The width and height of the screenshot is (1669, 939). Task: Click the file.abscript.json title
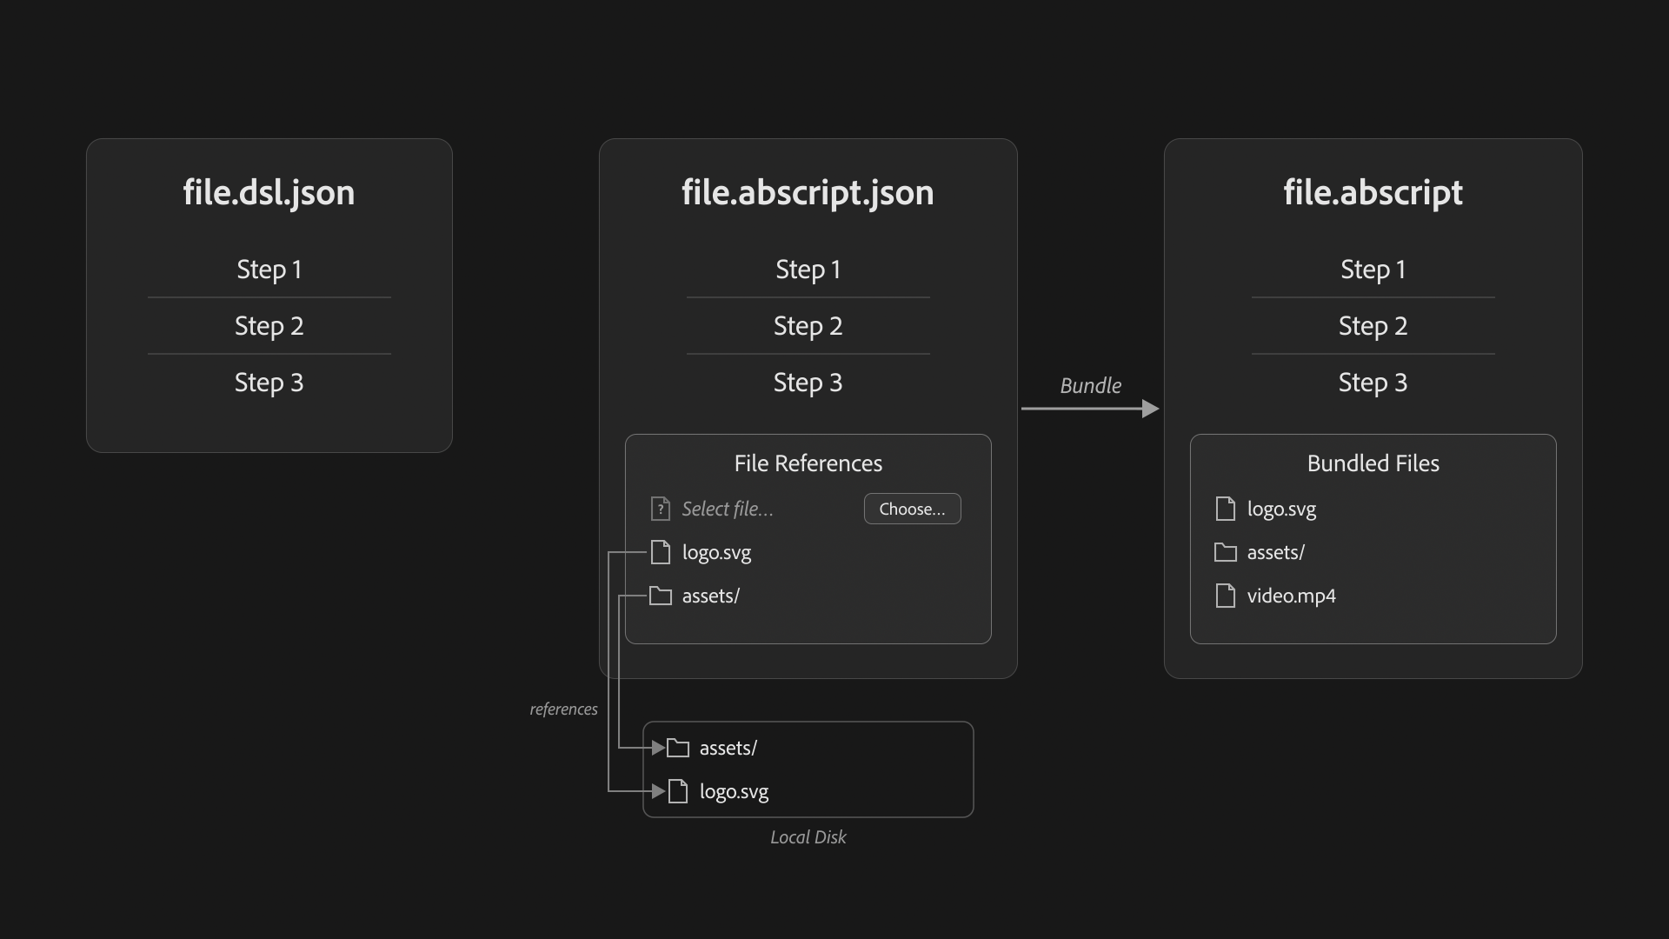pyautogui.click(x=808, y=193)
